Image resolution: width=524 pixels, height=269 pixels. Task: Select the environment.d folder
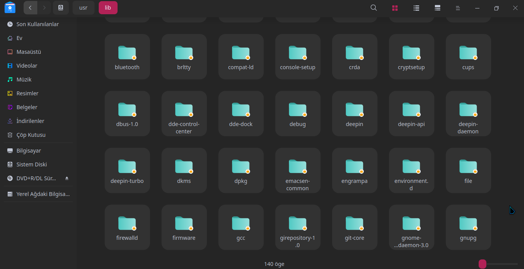pos(411,171)
